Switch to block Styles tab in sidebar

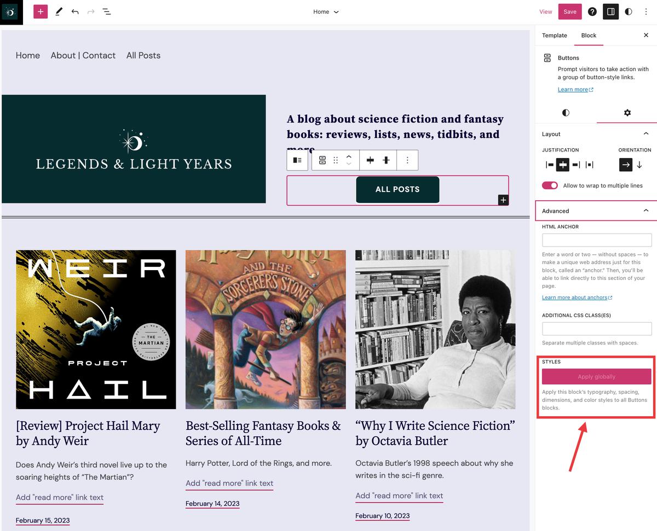coord(566,113)
